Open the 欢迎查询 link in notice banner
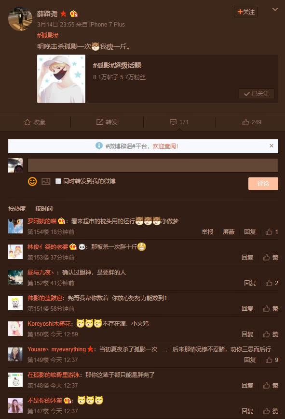285x419 pixels. [165, 146]
